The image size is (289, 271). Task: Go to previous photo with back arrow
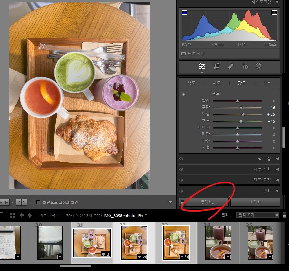coord(22,215)
